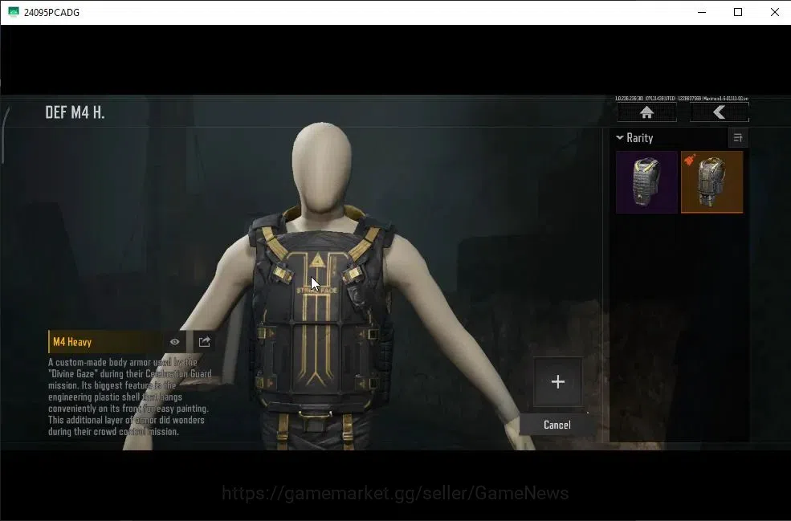This screenshot has width=791, height=521.
Task: Click the plus add slot button
Action: click(558, 382)
